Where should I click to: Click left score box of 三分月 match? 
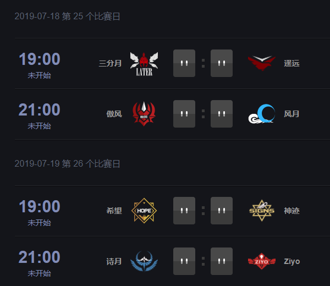click(184, 63)
